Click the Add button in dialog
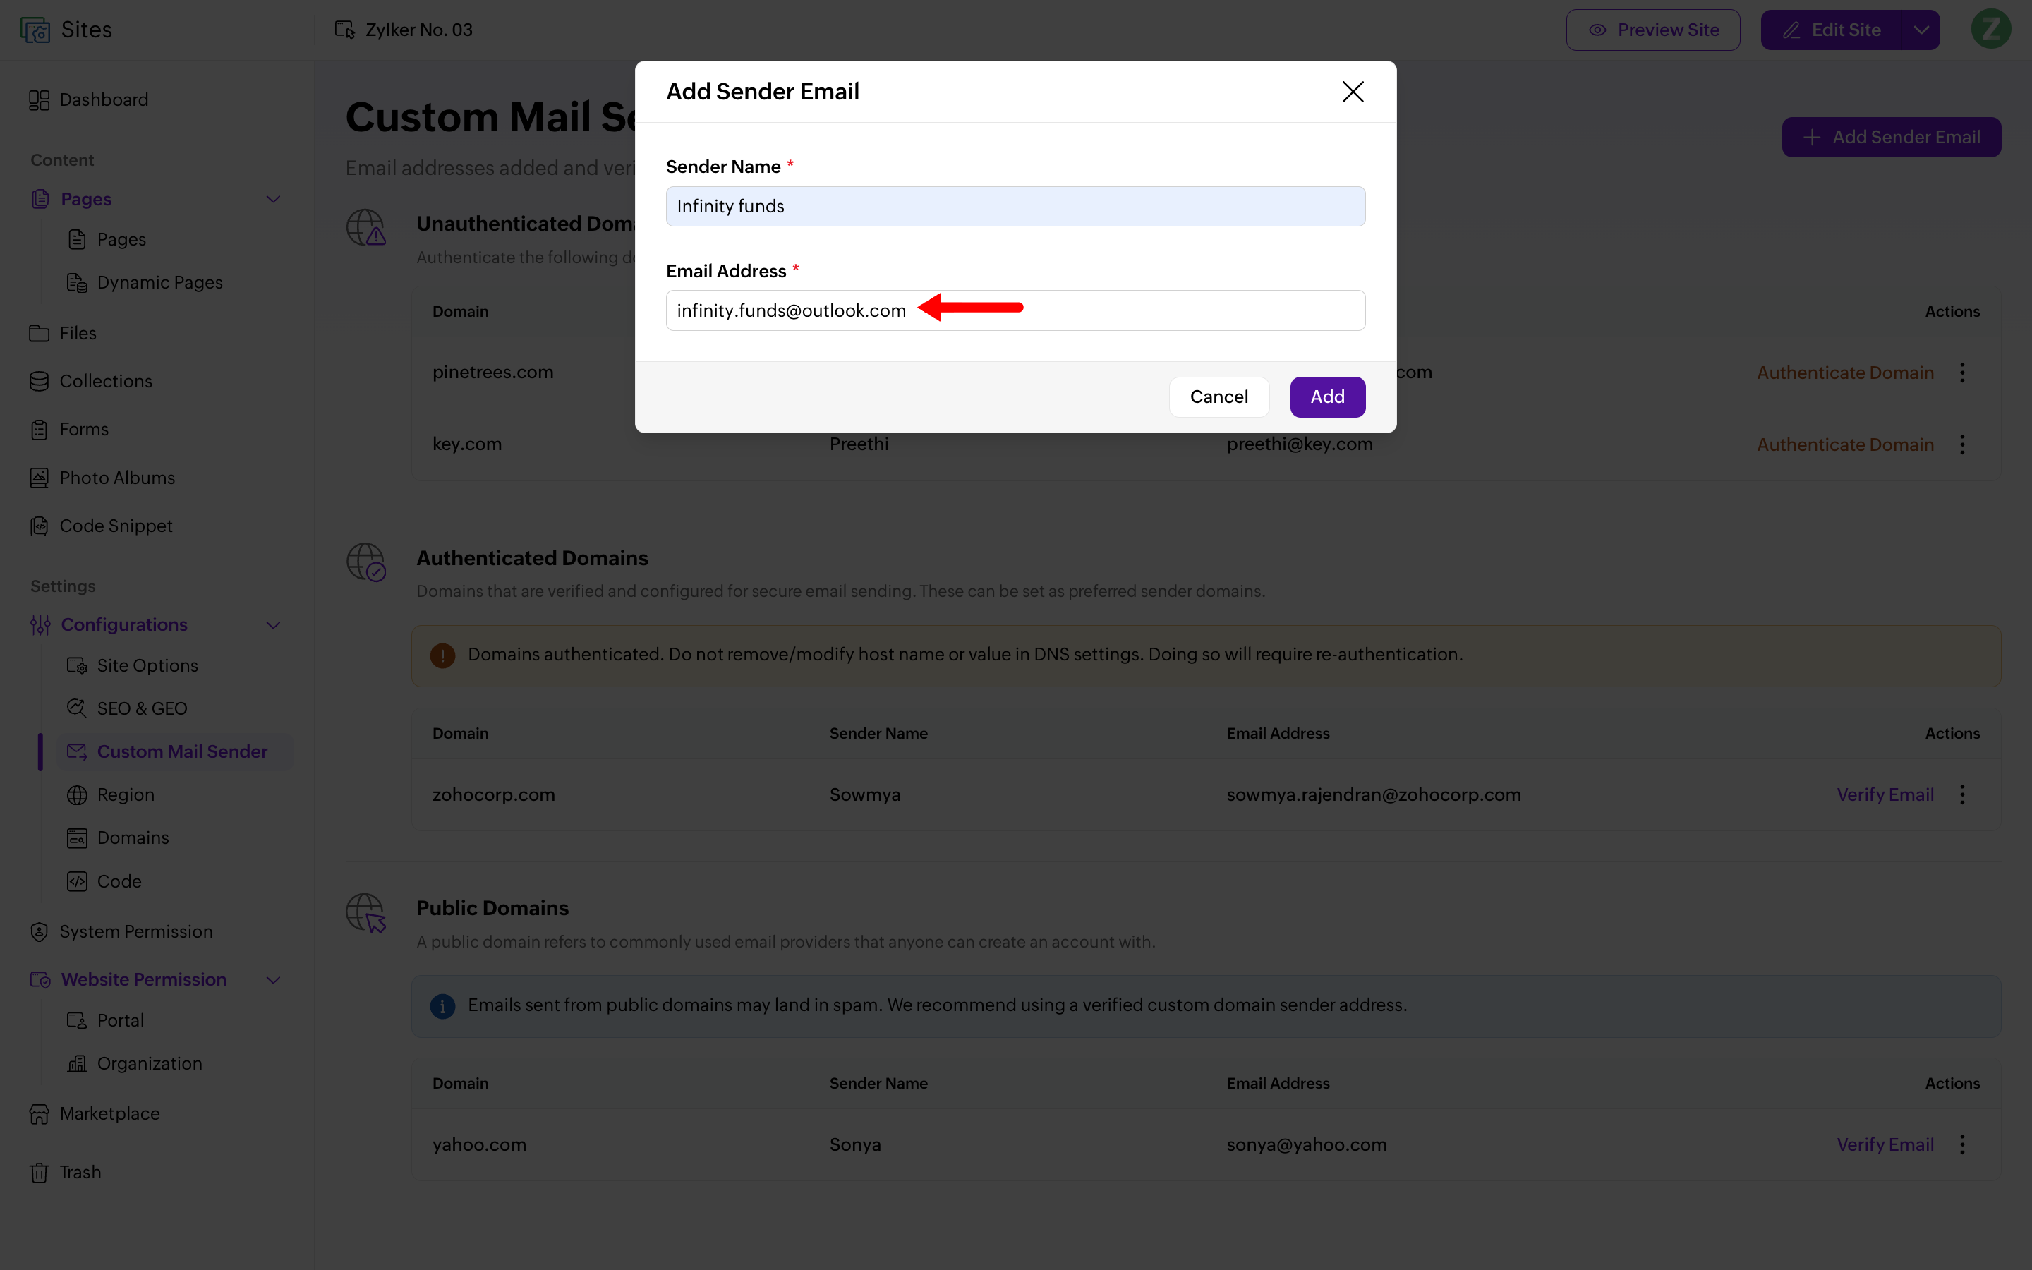Image resolution: width=2032 pixels, height=1270 pixels. 1328,397
